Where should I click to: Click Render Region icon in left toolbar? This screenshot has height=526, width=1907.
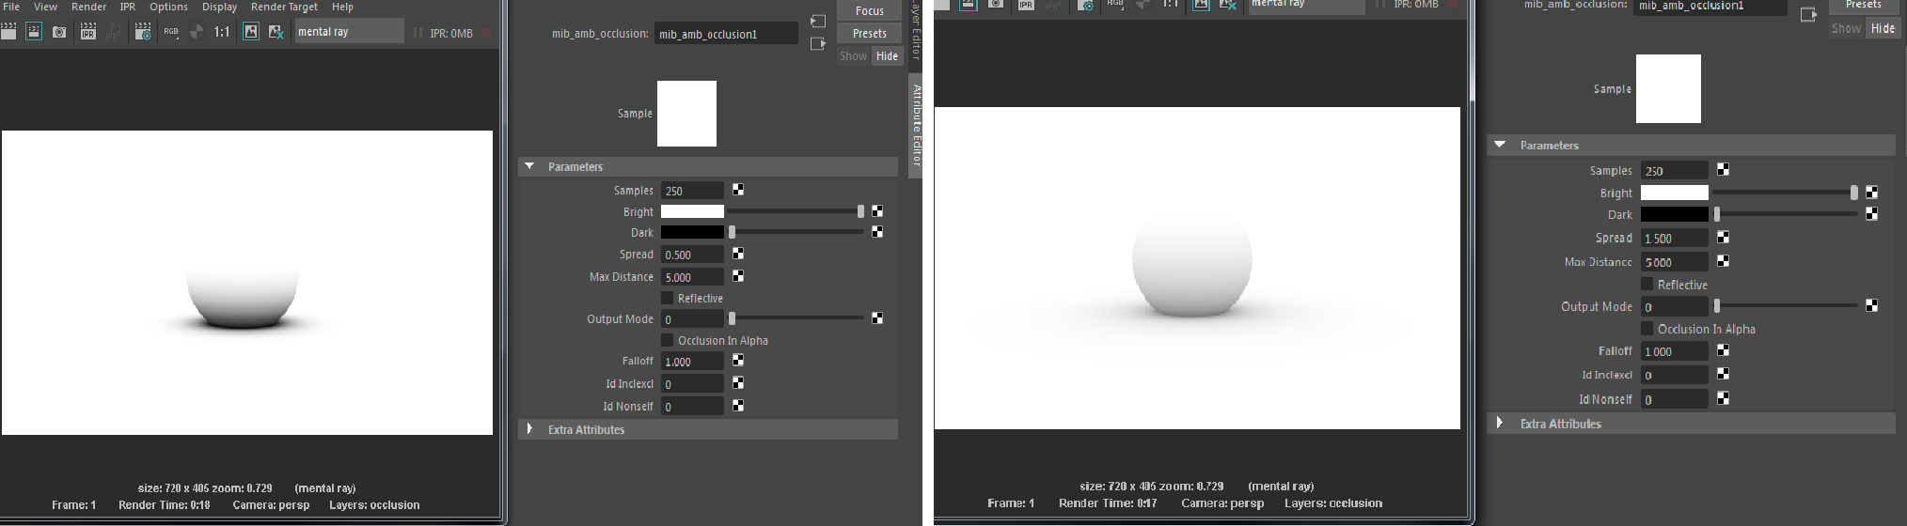(34, 32)
